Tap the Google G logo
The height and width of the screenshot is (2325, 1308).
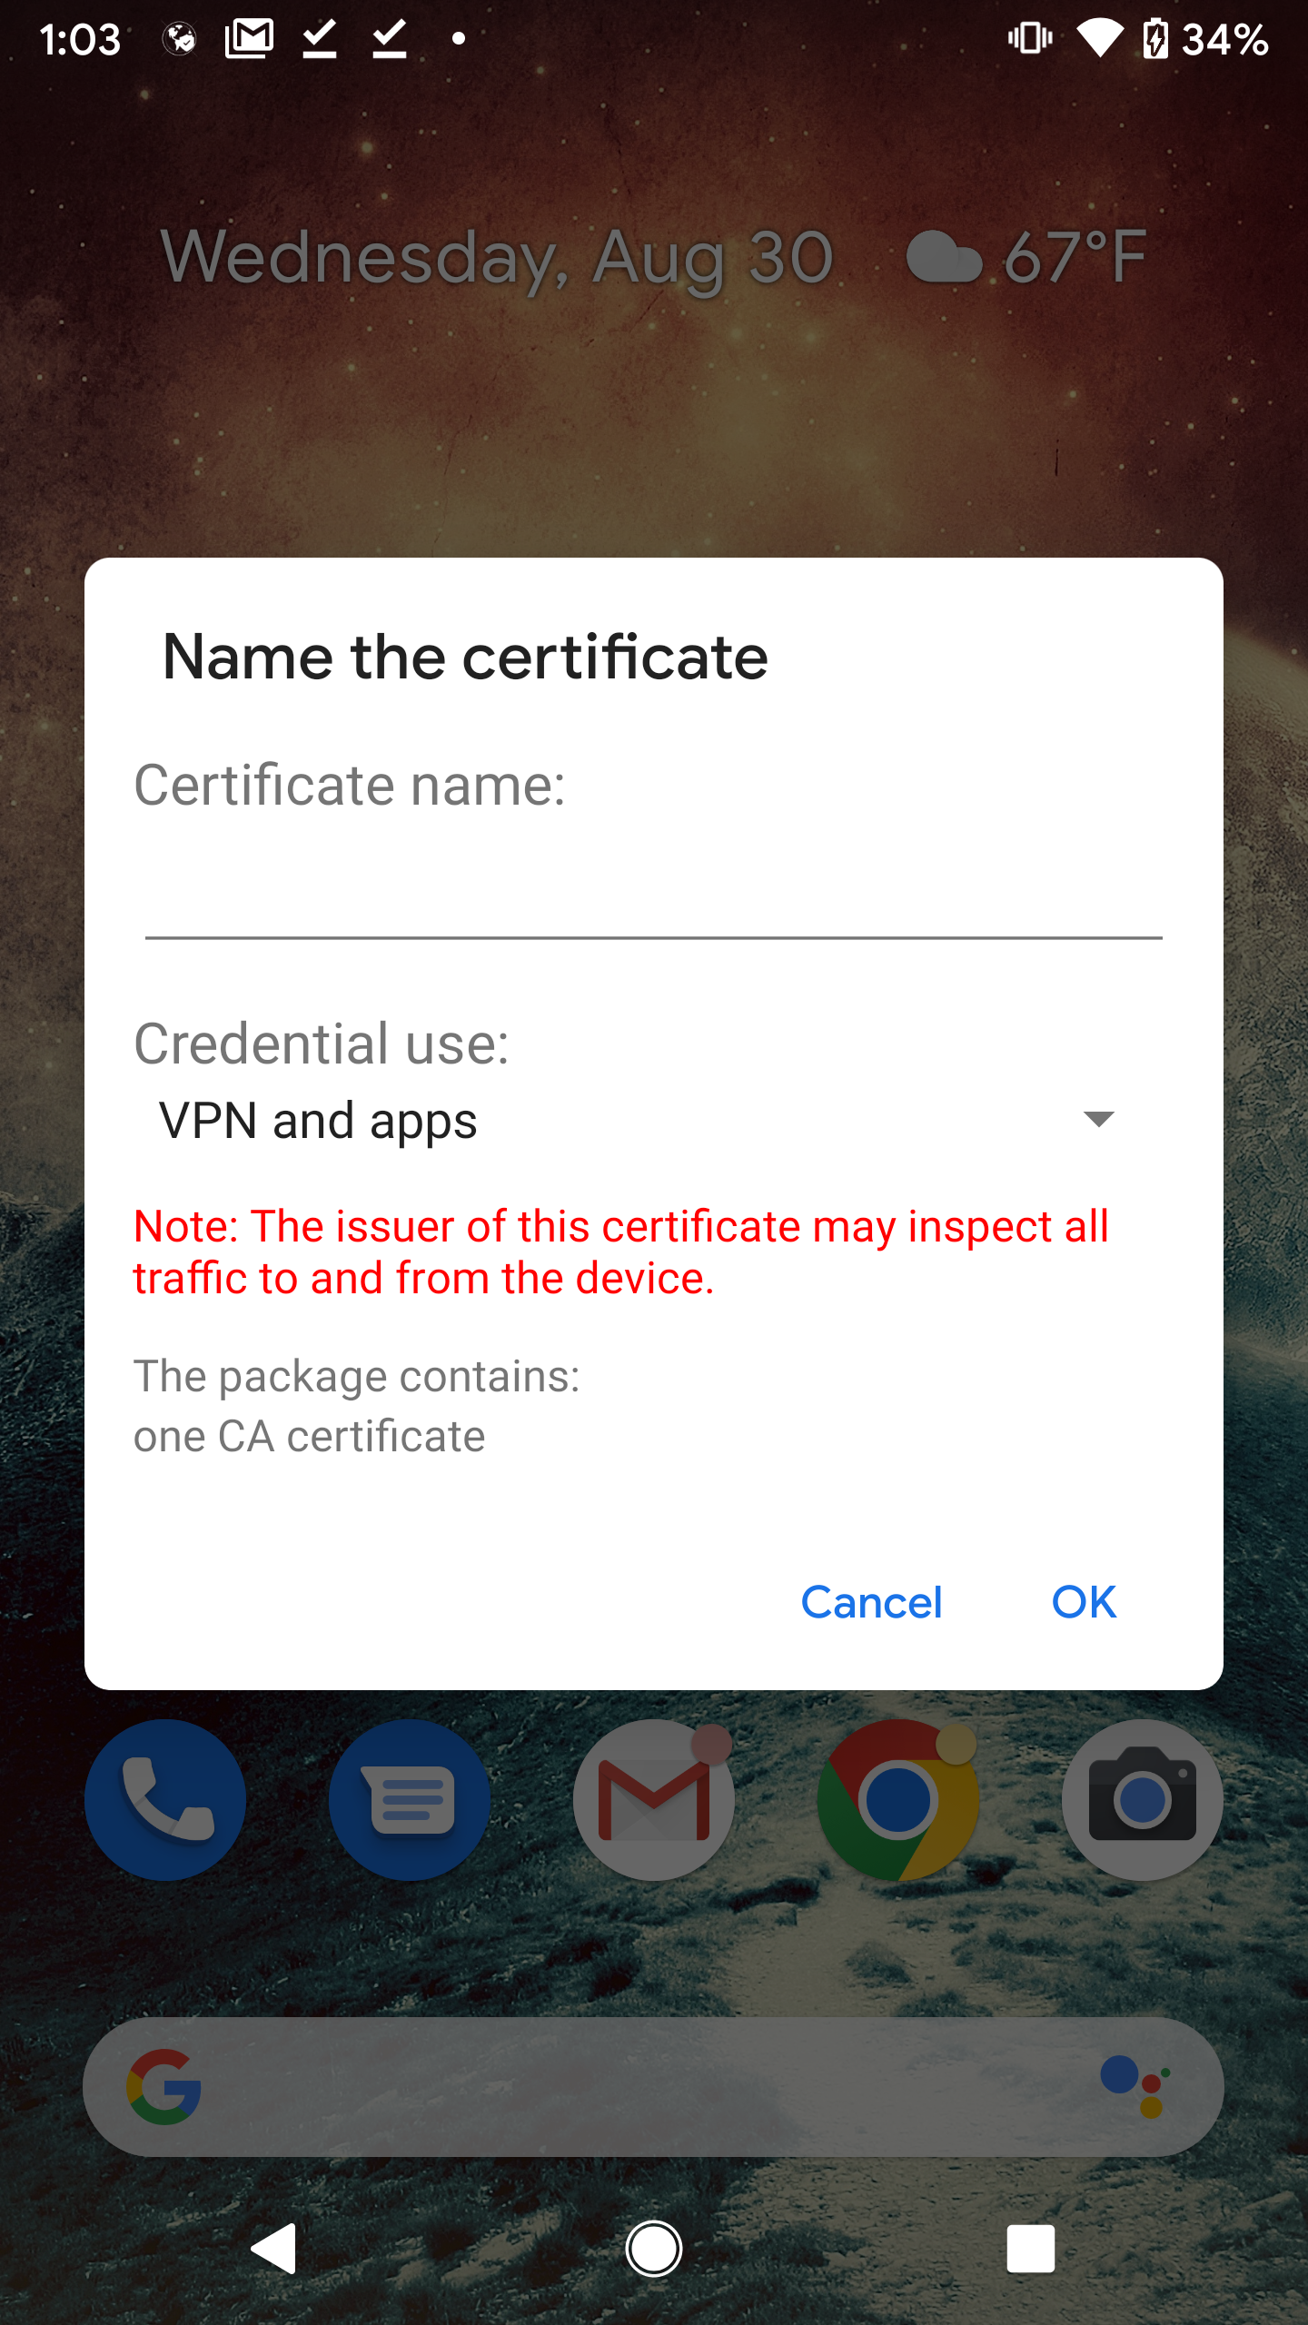[x=164, y=2086]
